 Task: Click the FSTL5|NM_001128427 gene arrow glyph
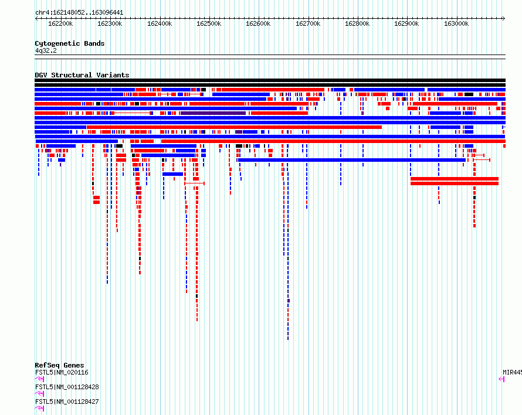coord(39,409)
